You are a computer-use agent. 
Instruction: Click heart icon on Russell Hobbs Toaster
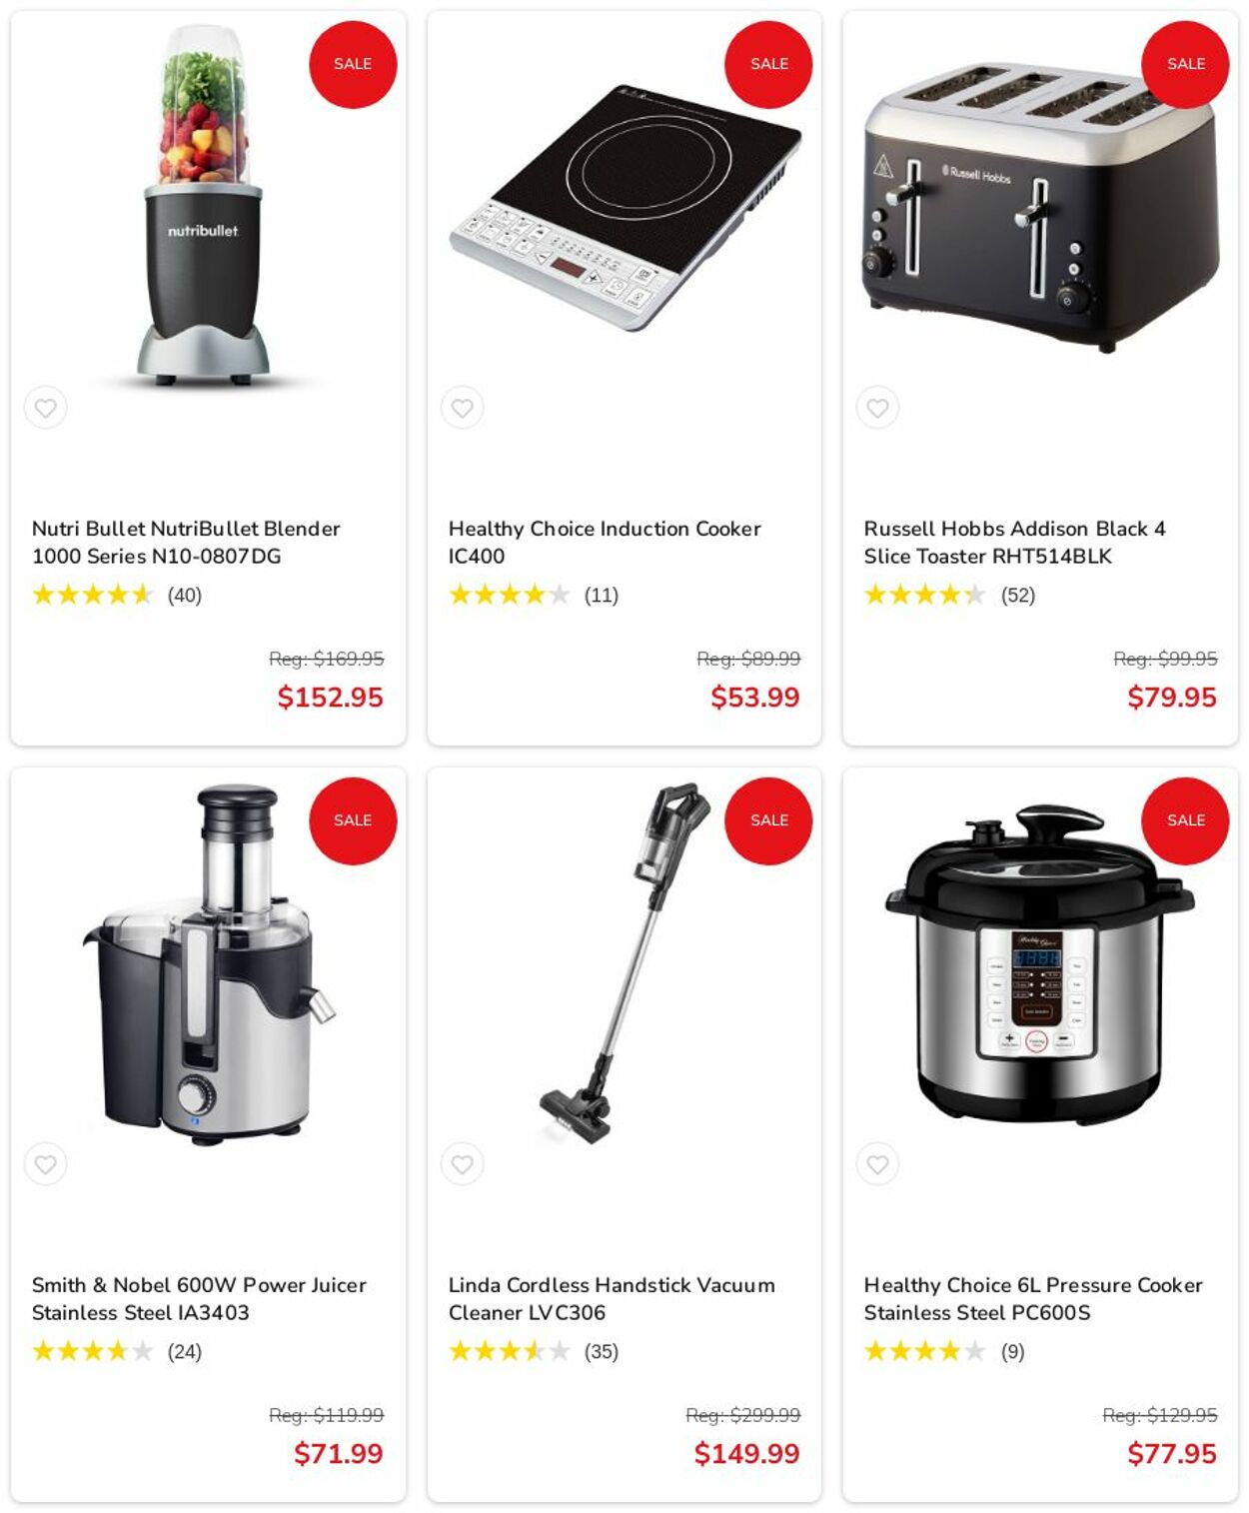pos(877,408)
